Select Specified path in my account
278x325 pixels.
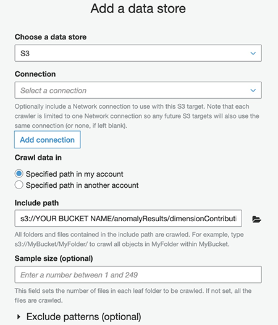pos(19,174)
